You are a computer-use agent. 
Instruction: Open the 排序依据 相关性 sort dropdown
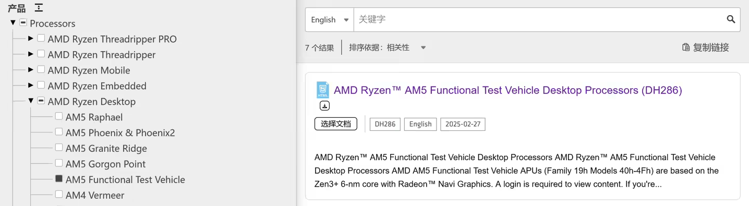tap(388, 47)
